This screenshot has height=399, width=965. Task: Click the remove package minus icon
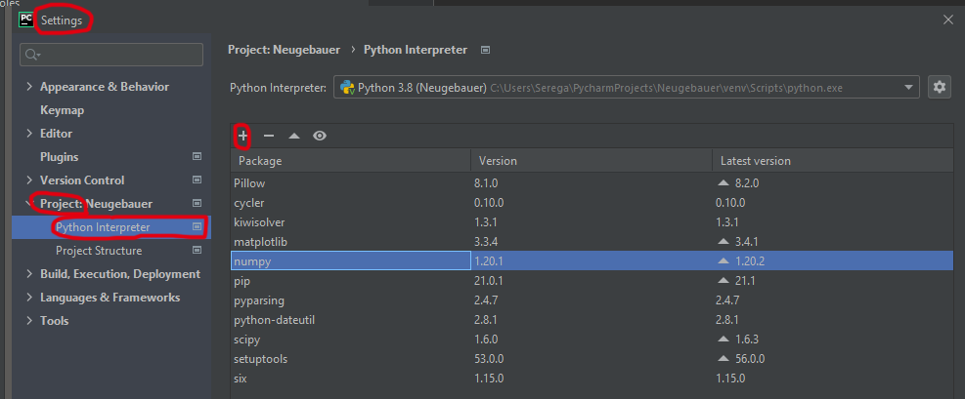click(x=269, y=137)
